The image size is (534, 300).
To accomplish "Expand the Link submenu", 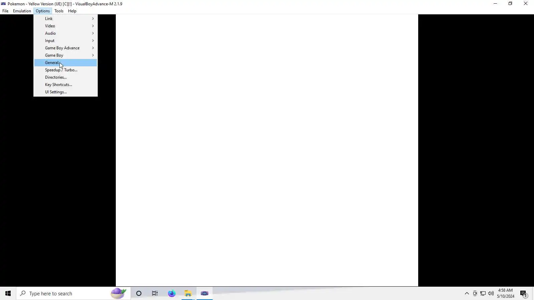I will pyautogui.click(x=65, y=19).
